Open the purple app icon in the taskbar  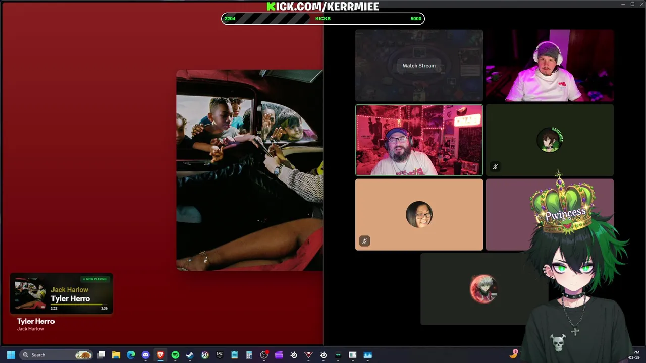click(279, 355)
